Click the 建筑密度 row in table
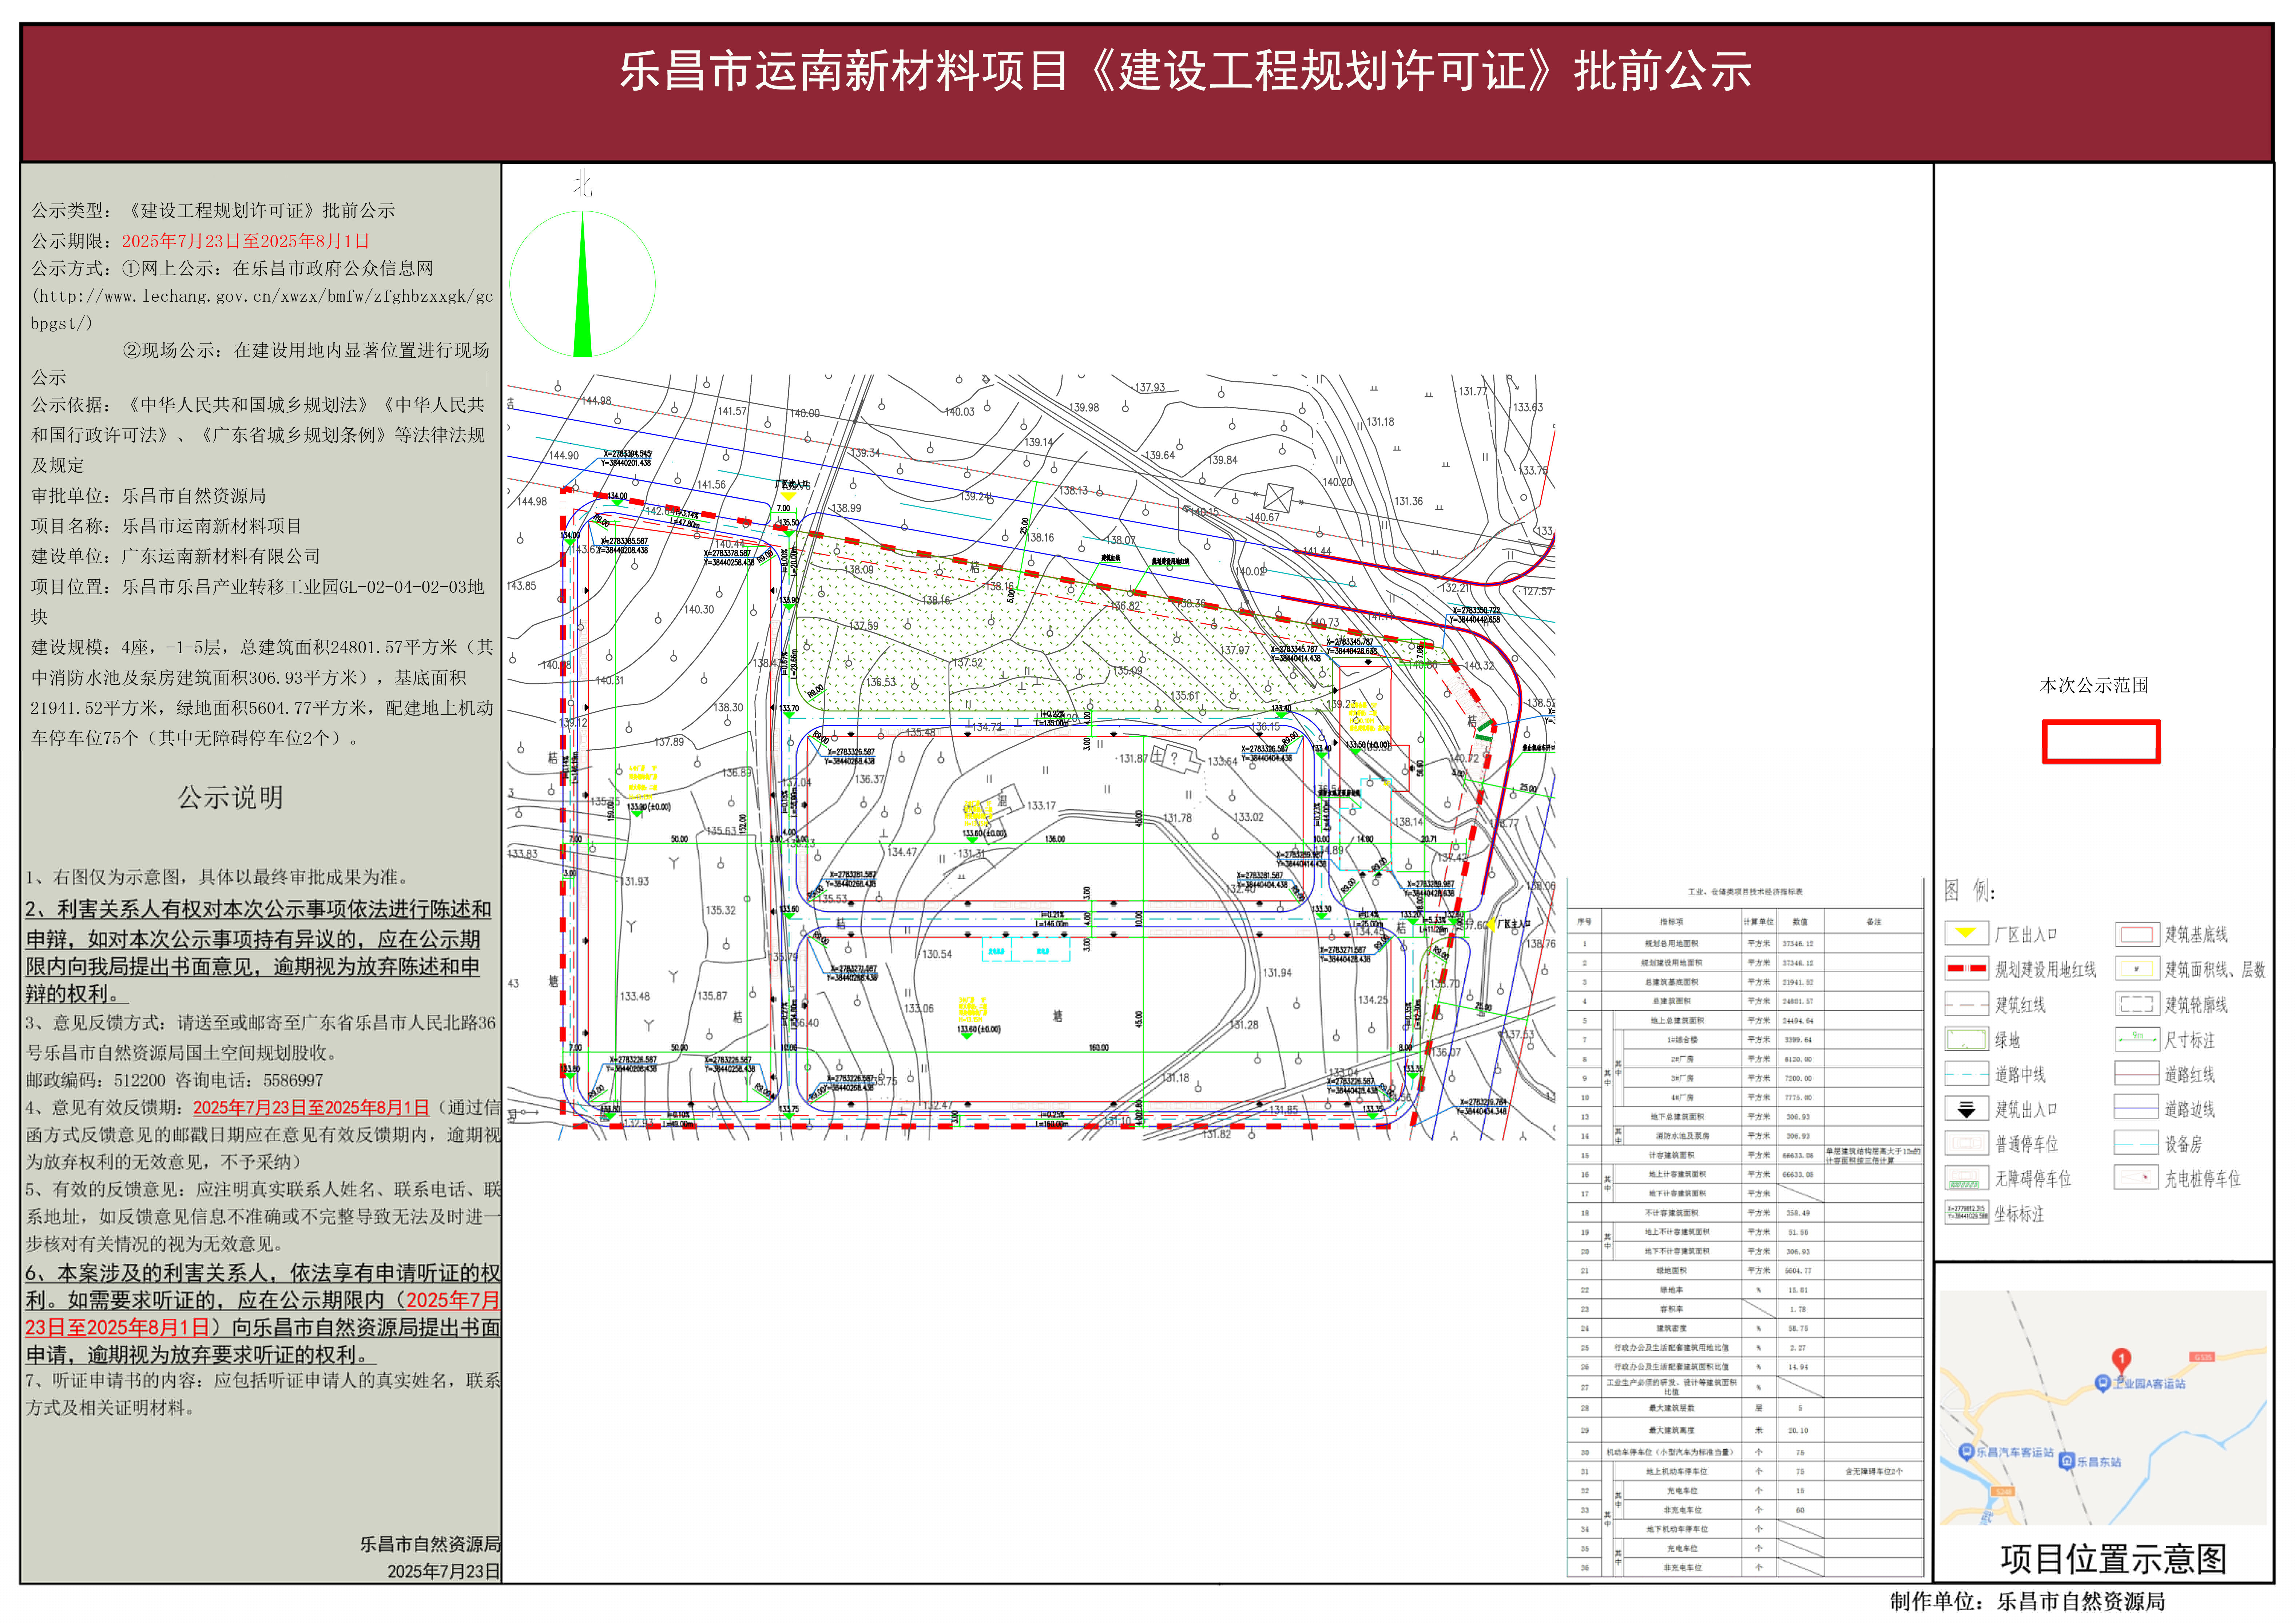This screenshot has width=2295, height=1624. 1745,1328
